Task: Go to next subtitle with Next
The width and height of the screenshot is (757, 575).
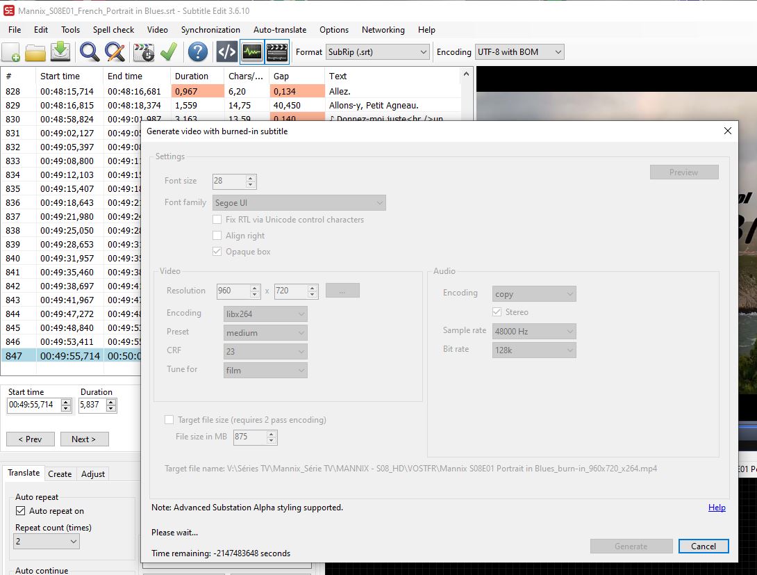Action: (x=84, y=439)
